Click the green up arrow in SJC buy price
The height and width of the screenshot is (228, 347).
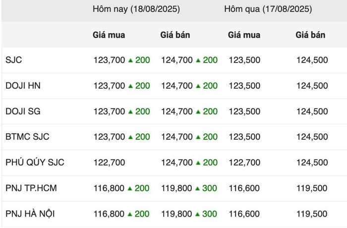130,60
